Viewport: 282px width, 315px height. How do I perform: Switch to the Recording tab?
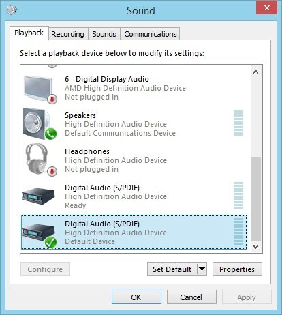pyautogui.click(x=68, y=34)
